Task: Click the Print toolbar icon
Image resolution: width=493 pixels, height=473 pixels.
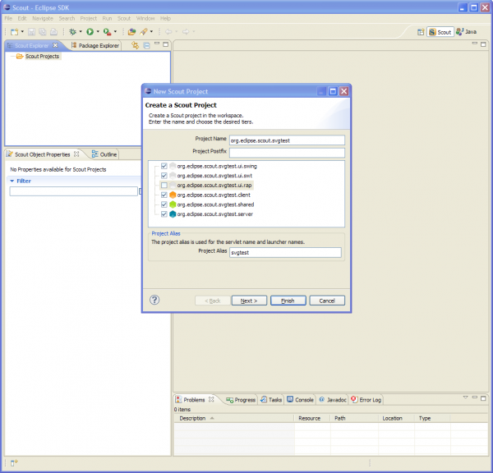Action: click(x=53, y=32)
